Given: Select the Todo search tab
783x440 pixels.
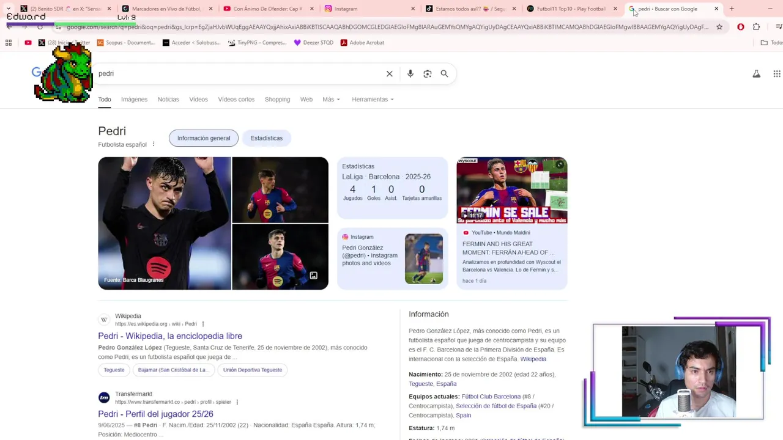Looking at the screenshot, I should 105,99.
